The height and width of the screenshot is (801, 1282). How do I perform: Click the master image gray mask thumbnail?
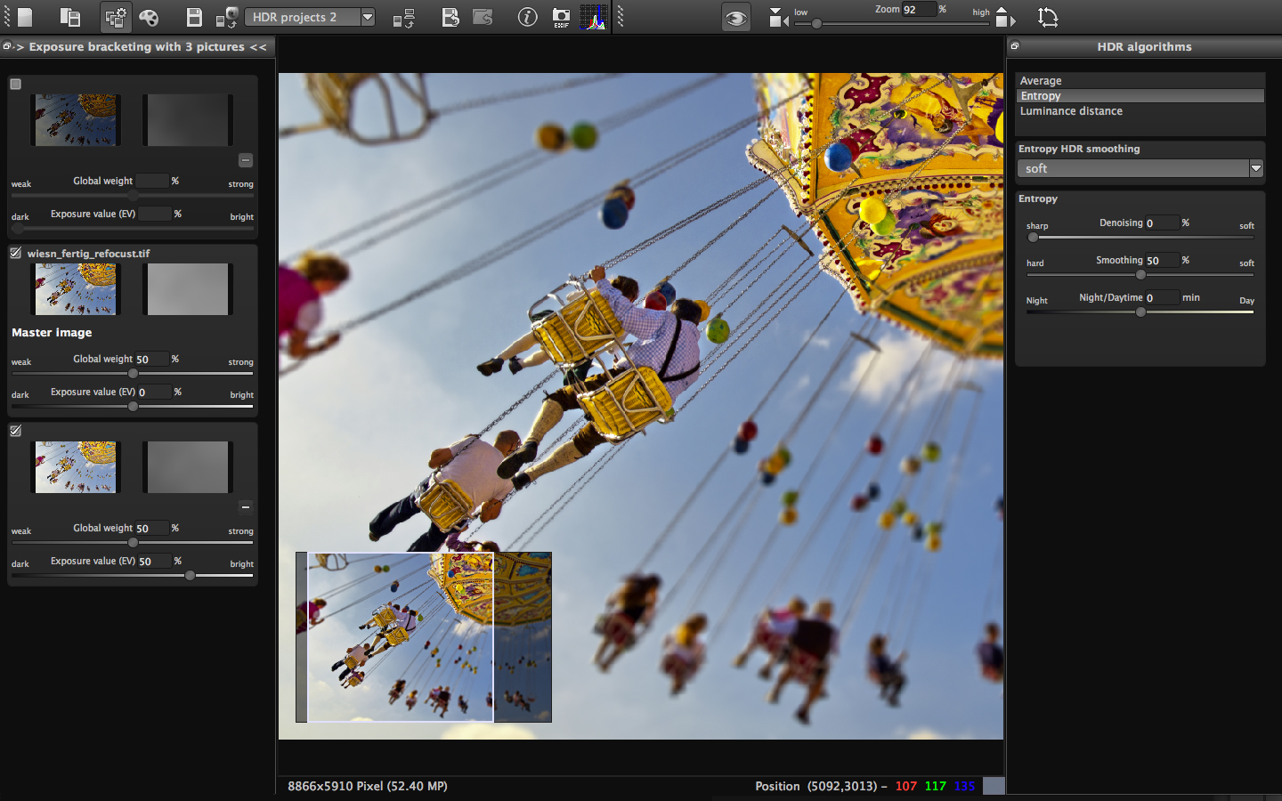(188, 289)
